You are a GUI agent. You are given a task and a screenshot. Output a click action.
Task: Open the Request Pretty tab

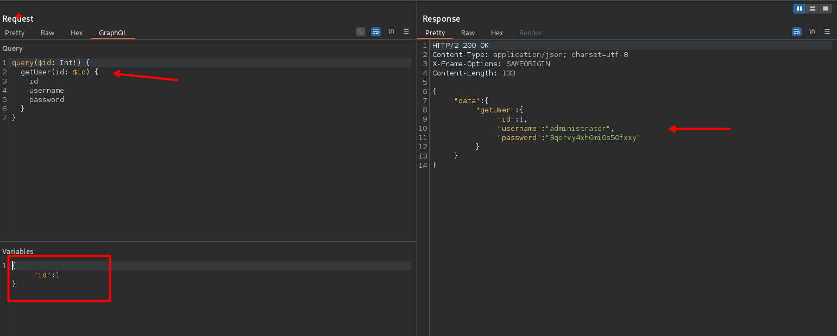[15, 33]
